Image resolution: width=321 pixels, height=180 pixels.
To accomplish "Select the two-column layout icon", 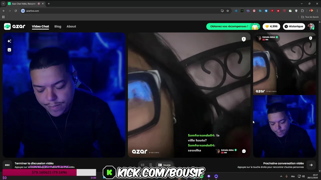I will (x=142, y=165).
